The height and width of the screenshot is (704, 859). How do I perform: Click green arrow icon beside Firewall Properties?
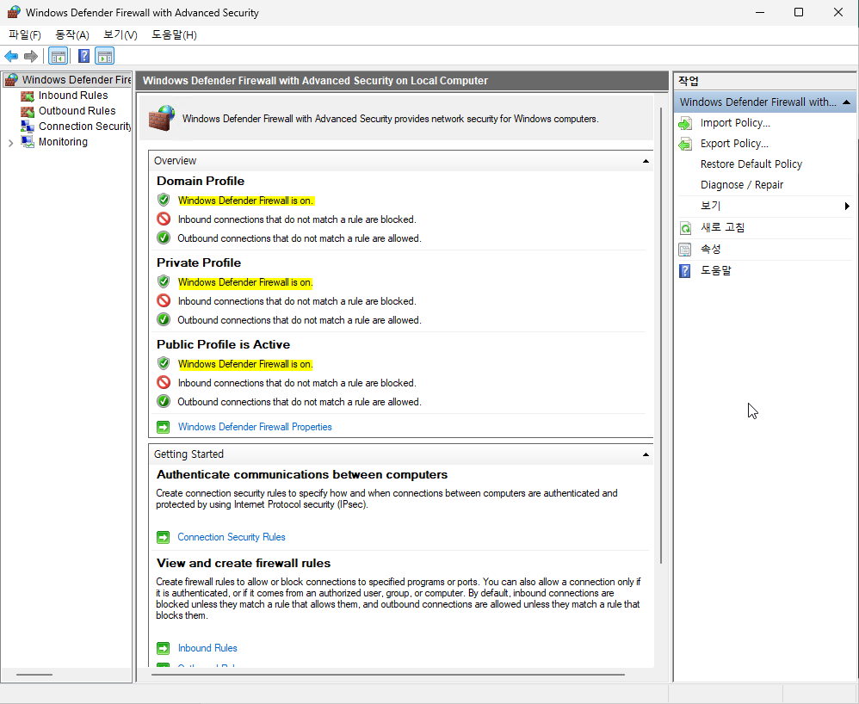[x=164, y=427]
